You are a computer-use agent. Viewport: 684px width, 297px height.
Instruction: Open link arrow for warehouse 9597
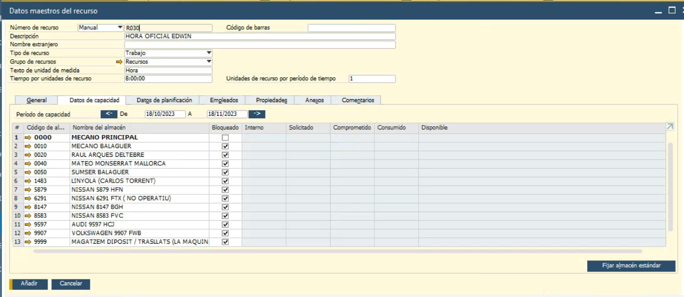click(x=28, y=225)
